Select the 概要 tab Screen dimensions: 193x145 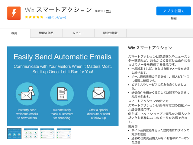point(14,33)
